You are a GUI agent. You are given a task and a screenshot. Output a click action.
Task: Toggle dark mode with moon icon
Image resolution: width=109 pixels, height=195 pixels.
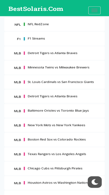[95, 182]
